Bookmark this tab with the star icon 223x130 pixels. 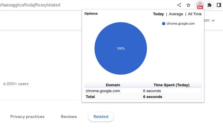coord(188,5)
